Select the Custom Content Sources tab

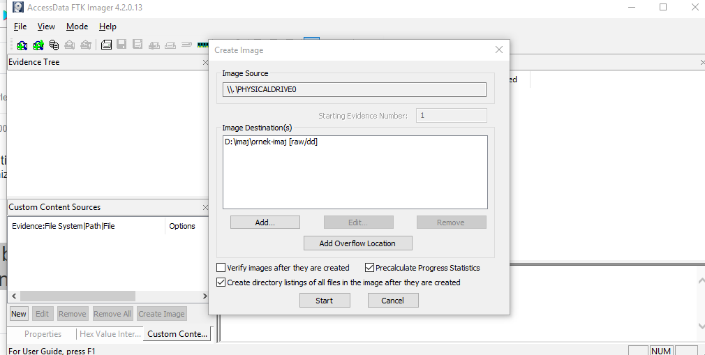(177, 334)
